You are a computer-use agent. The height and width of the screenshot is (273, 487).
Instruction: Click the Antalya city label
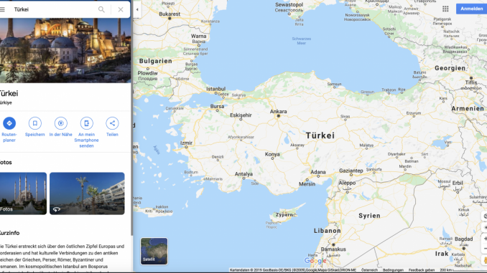pyautogui.click(x=243, y=174)
